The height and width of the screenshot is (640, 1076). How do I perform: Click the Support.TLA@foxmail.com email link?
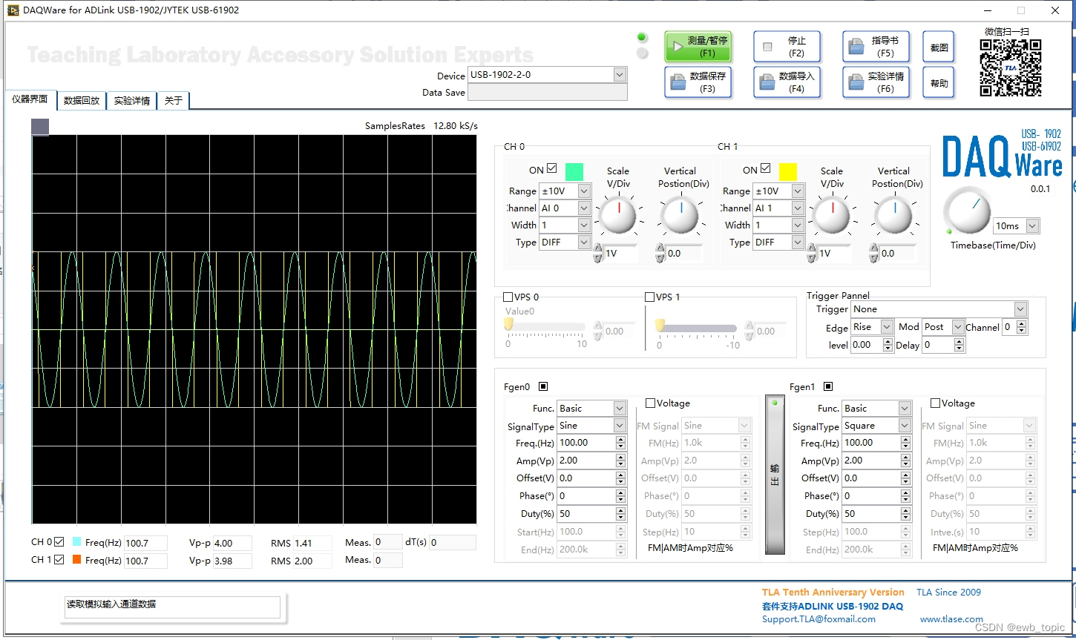click(x=819, y=619)
